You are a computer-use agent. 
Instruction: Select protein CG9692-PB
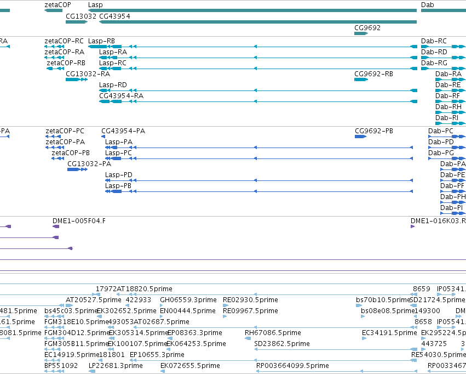(x=374, y=131)
